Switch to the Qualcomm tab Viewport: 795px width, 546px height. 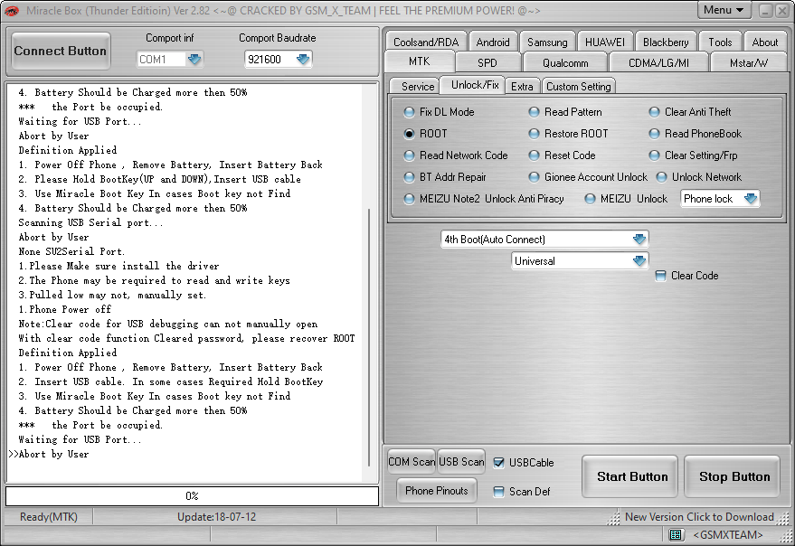click(564, 62)
